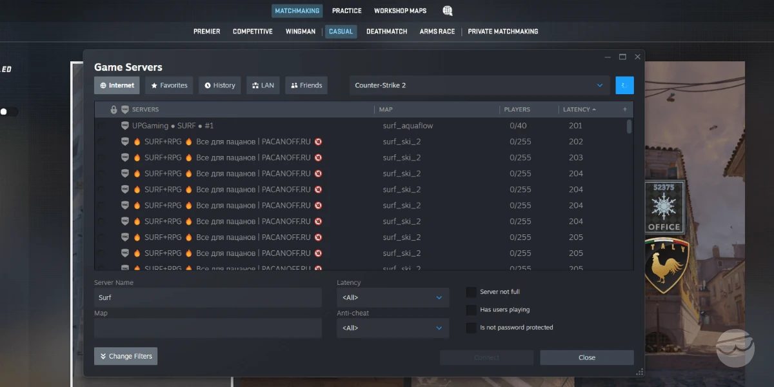Click the Italy rooster badge in background

[x=666, y=264]
